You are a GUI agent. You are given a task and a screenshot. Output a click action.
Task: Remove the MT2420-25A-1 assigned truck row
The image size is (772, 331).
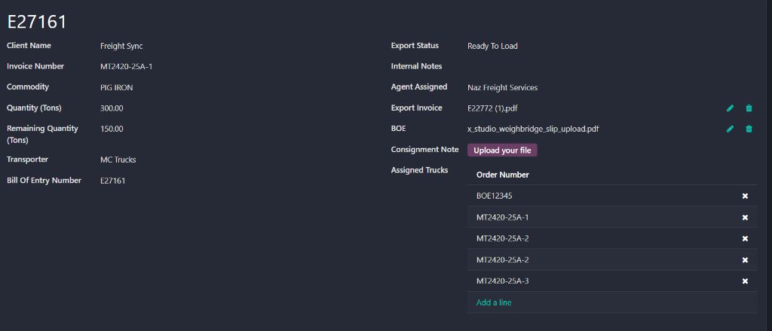point(745,217)
